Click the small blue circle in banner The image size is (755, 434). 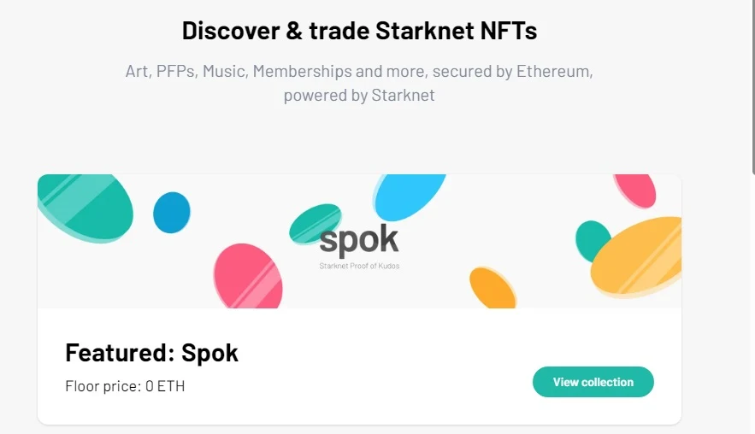click(x=172, y=213)
